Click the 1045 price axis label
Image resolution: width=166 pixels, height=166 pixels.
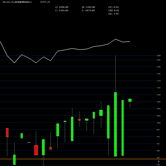tap(159, 116)
